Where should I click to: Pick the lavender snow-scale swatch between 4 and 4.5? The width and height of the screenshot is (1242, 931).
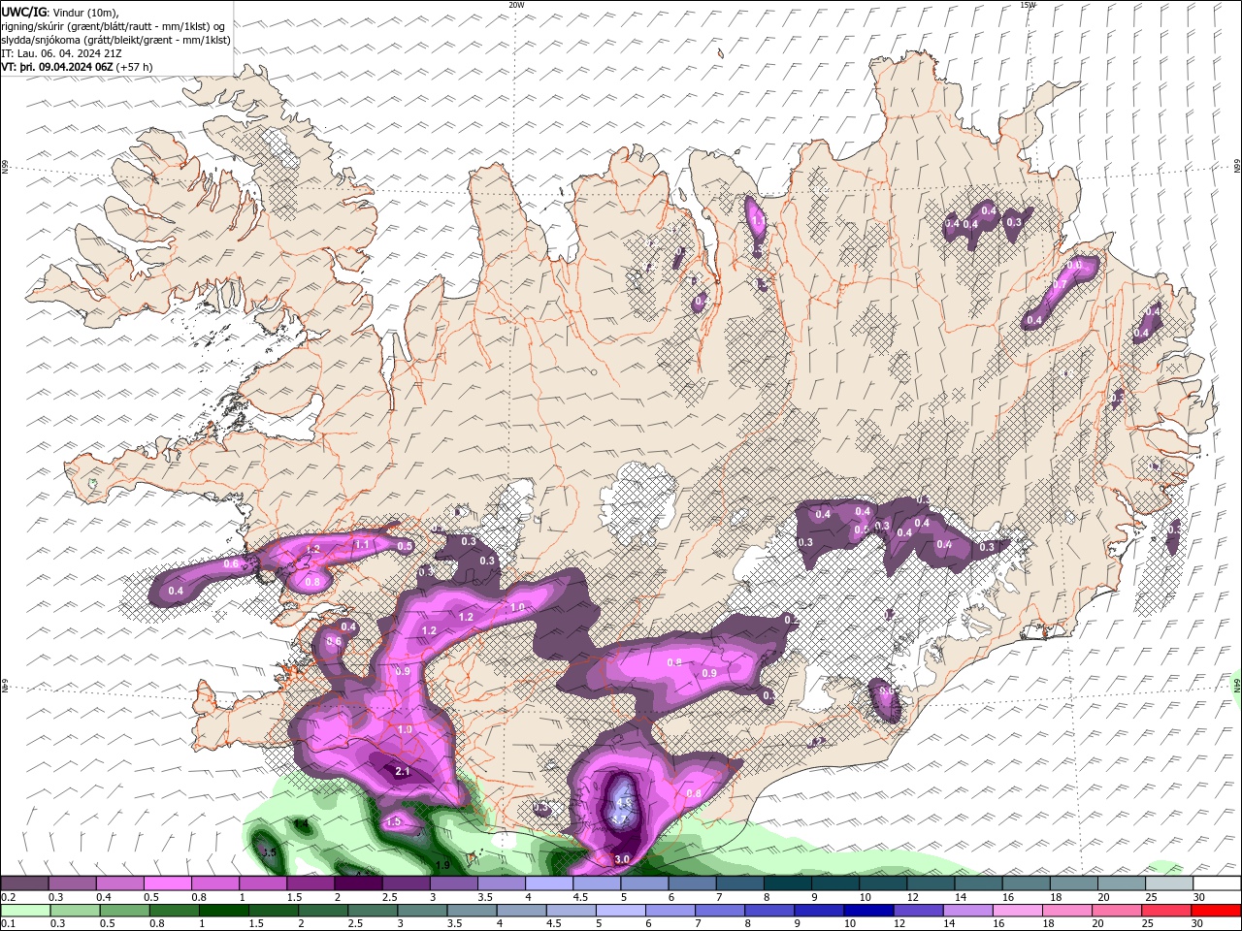coord(548,883)
